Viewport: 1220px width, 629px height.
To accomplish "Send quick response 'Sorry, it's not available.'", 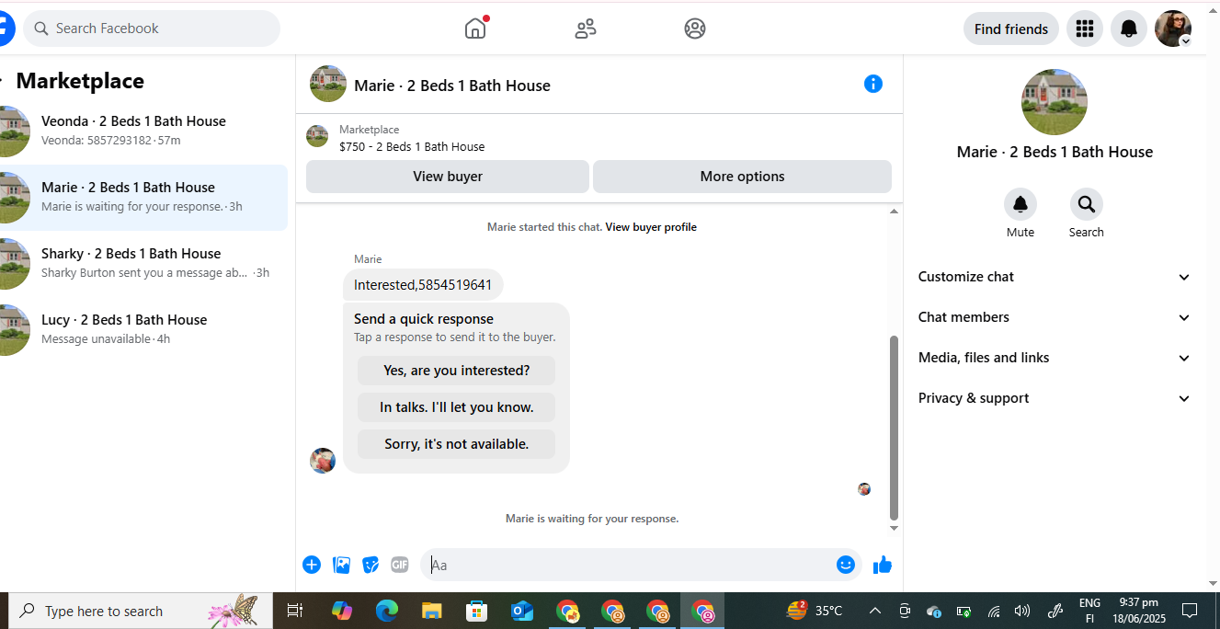I will 456,444.
